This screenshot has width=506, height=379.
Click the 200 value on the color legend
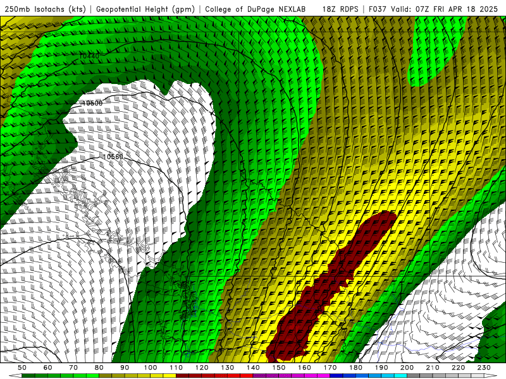point(407,368)
